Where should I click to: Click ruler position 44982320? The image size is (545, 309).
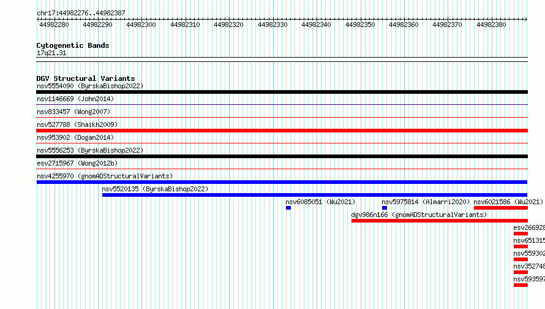click(228, 25)
